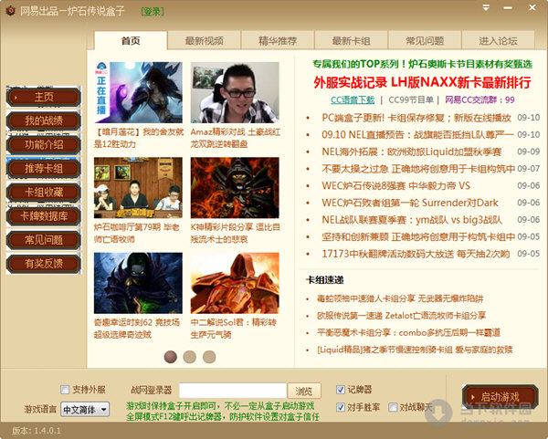This screenshot has height=439, width=548.
Task: Toggle the 支持外服 checkbox
Action: [x=65, y=390]
